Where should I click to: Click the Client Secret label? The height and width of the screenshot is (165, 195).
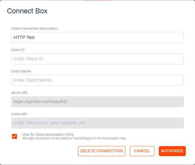point(21,71)
